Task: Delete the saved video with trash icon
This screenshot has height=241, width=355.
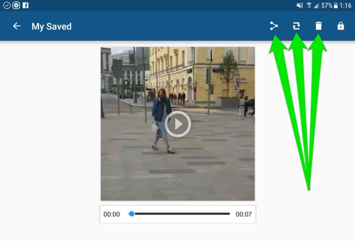Action: click(318, 26)
